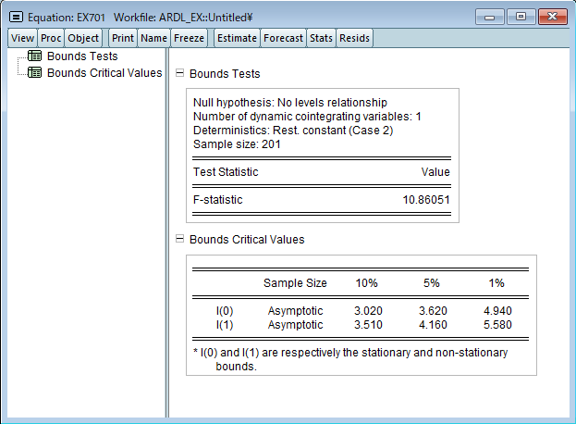
Task: Collapse the Bounds Tests section
Action: [179, 74]
